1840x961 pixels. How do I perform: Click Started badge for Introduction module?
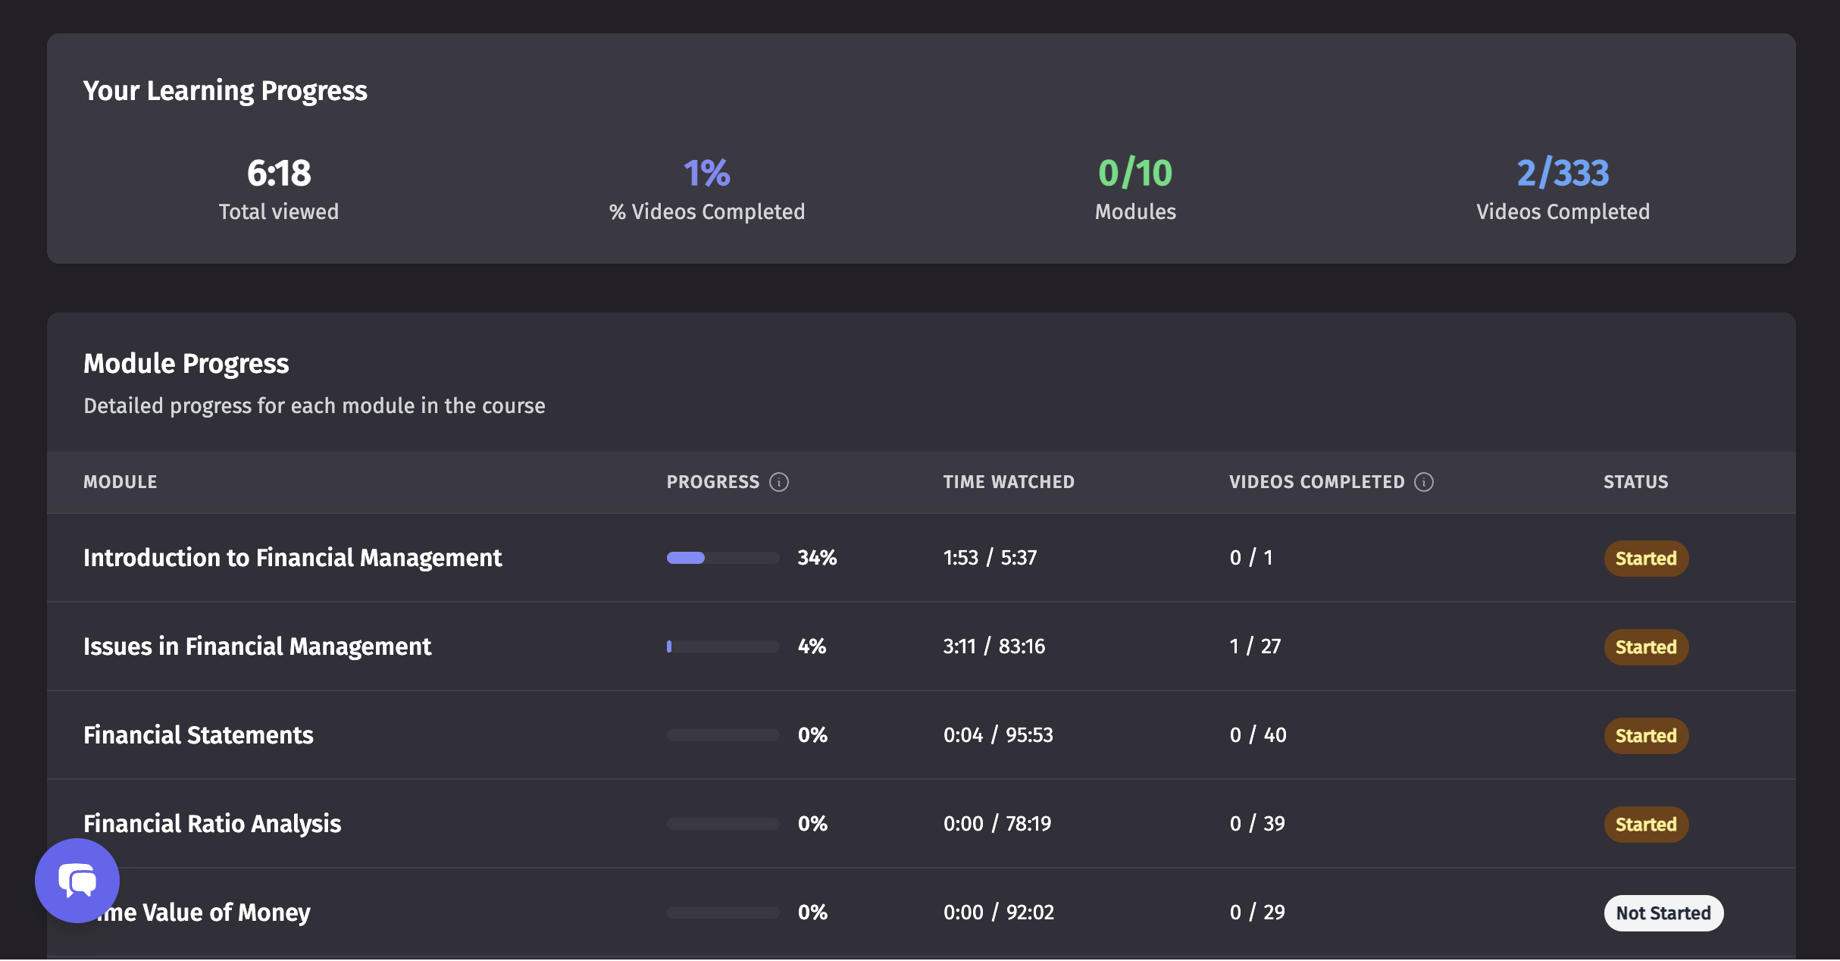tap(1646, 559)
